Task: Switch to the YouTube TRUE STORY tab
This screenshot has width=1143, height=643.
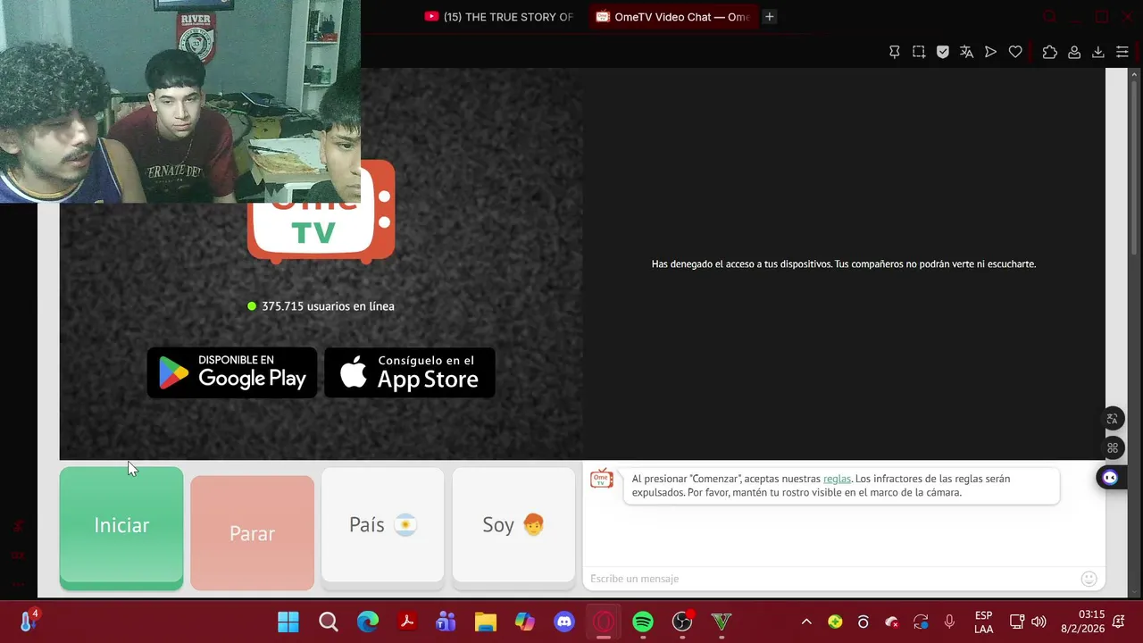Action: tap(499, 17)
